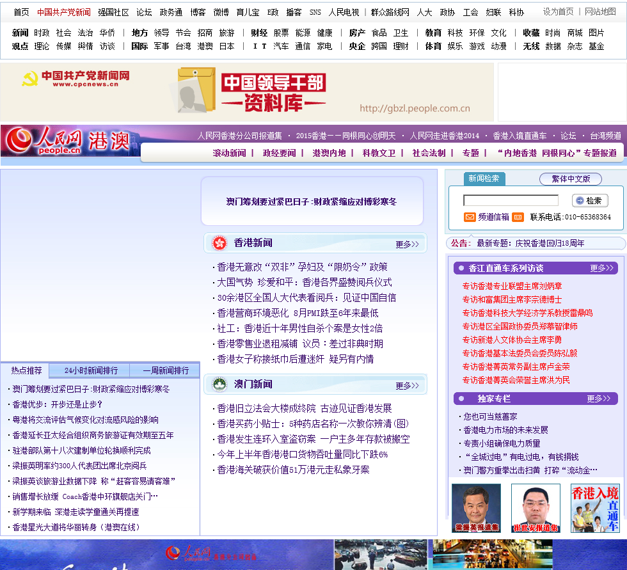Viewport: 627px width, 570px height.
Task: Open 滚动新闻 menu item
Action: coord(229,153)
